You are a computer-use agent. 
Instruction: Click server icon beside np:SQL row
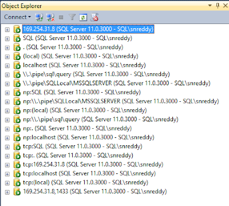(17, 93)
